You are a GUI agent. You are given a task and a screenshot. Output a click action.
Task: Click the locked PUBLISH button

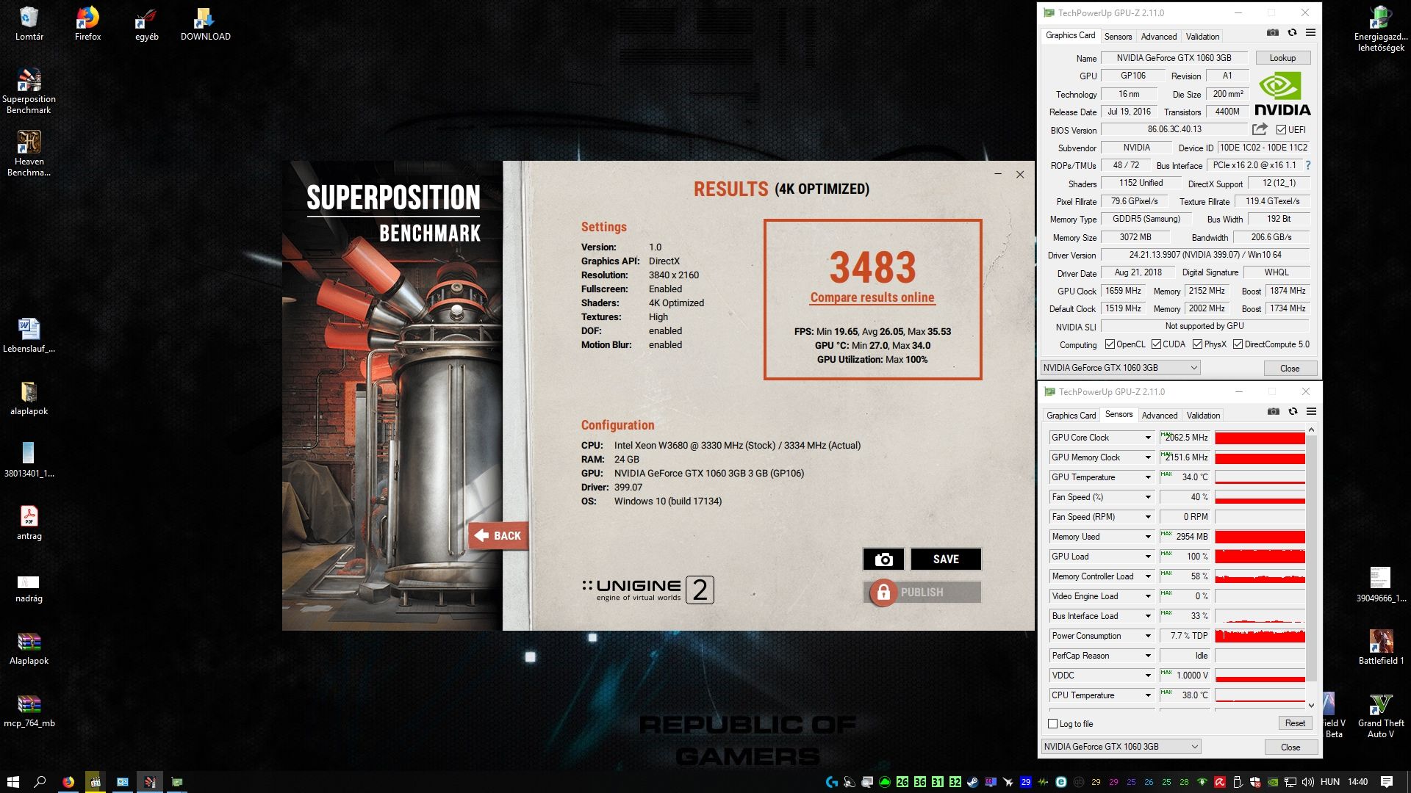(x=923, y=593)
